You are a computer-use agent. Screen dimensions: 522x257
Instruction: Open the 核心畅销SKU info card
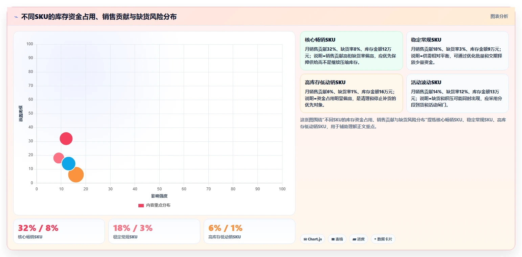[351, 51]
